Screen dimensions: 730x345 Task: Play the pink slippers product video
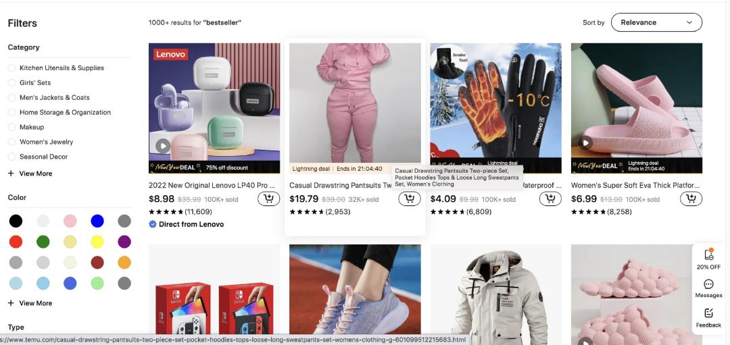pos(585,142)
